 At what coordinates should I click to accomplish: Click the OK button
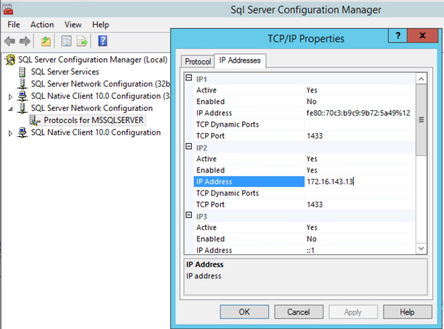point(244,312)
